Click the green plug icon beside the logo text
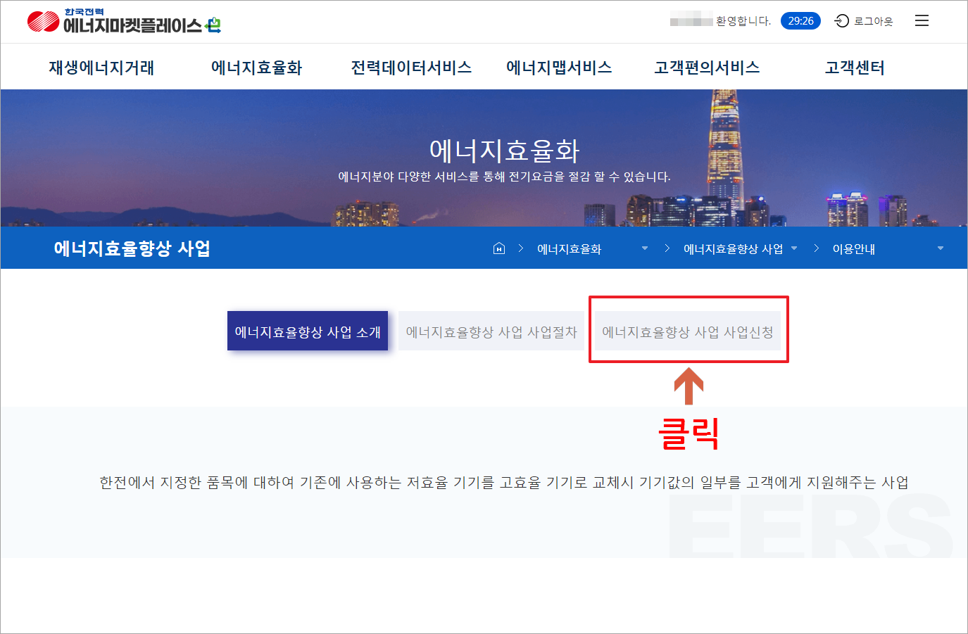 [214, 25]
